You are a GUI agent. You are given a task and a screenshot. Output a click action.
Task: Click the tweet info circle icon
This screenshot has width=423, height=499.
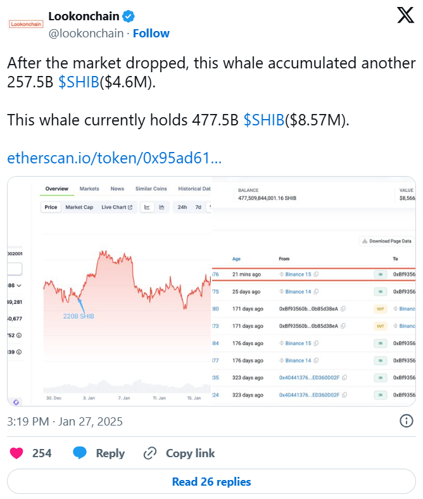(407, 421)
